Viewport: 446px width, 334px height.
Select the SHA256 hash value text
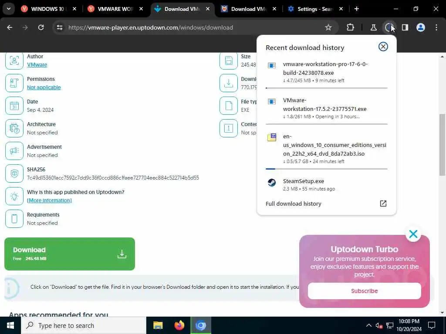point(113,178)
